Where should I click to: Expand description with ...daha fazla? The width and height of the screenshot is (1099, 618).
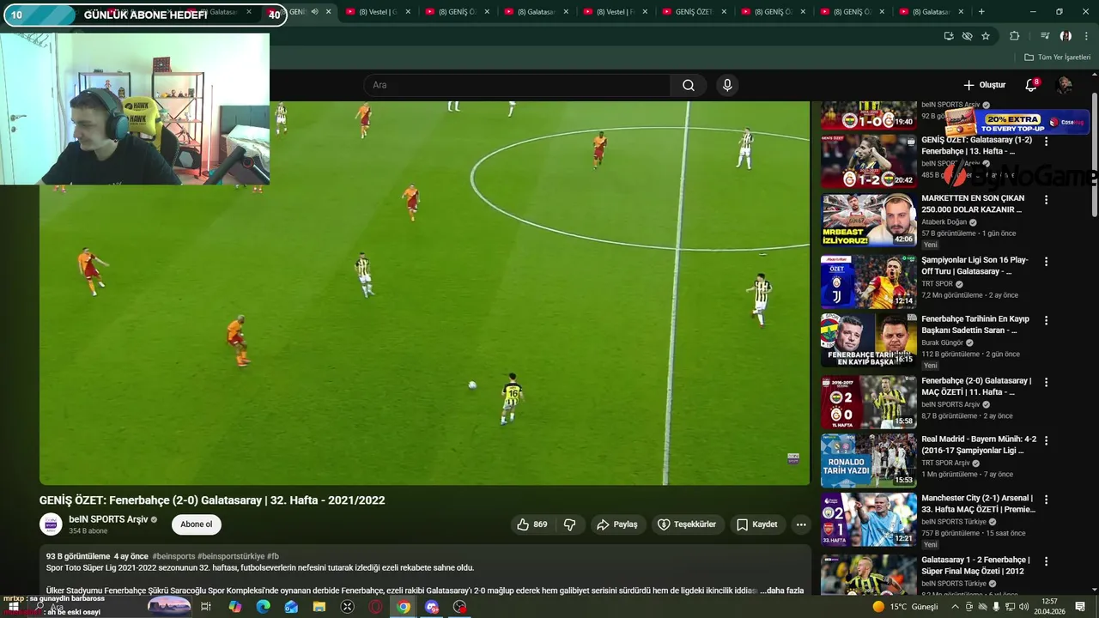coord(781,591)
